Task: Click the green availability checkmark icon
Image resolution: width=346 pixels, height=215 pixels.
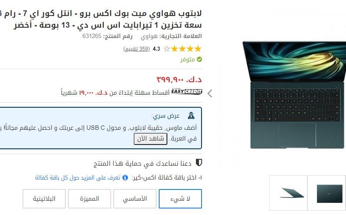Action: click(199, 59)
